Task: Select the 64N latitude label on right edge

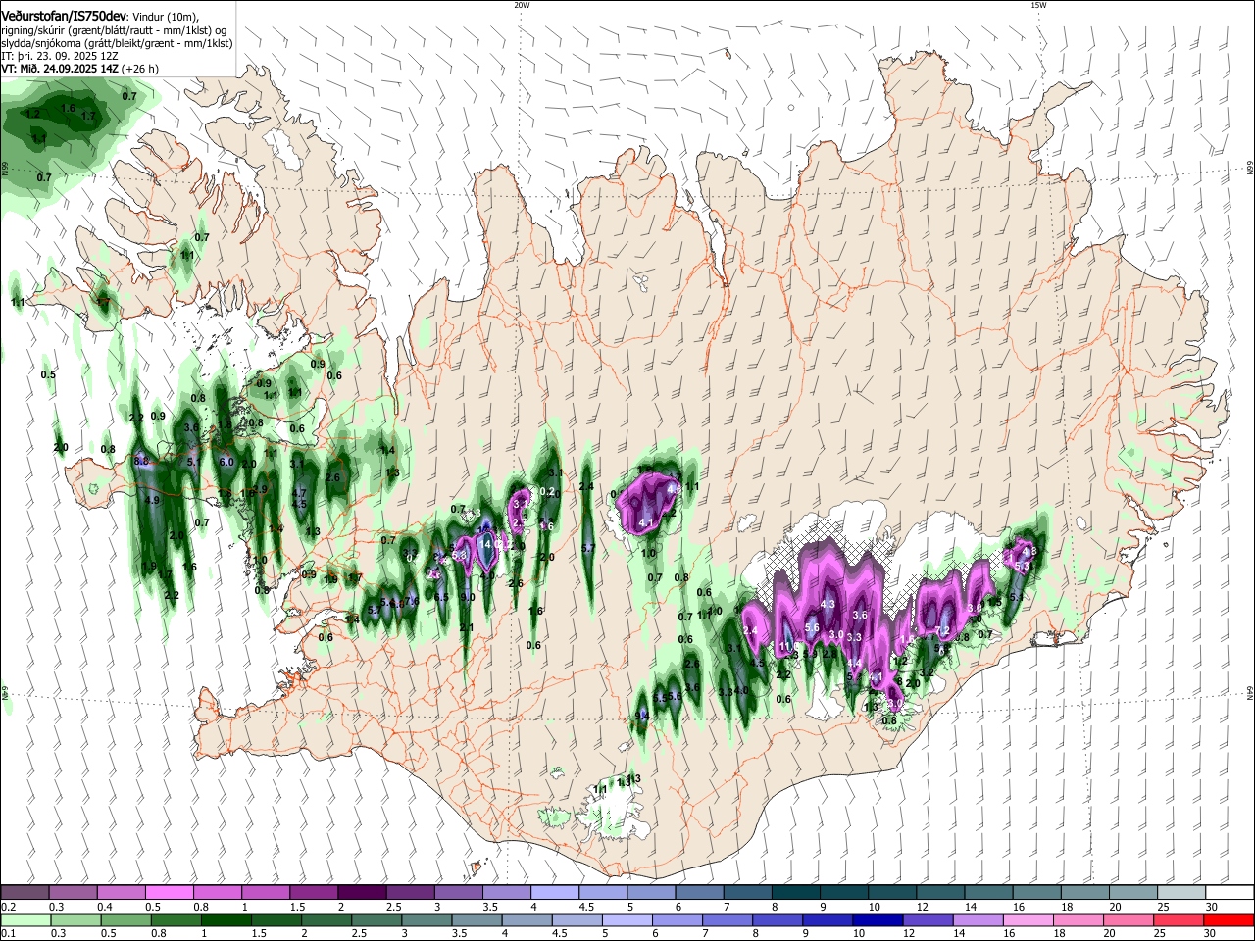Action: point(1249,693)
